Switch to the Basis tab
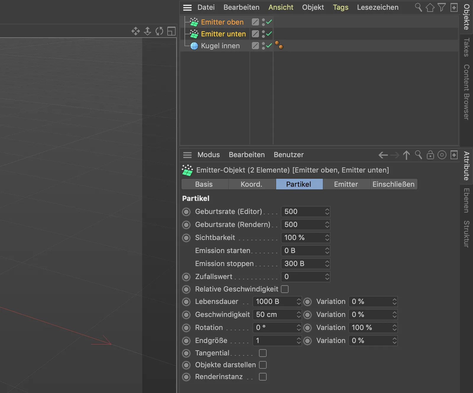The height and width of the screenshot is (393, 473). pyautogui.click(x=205, y=184)
